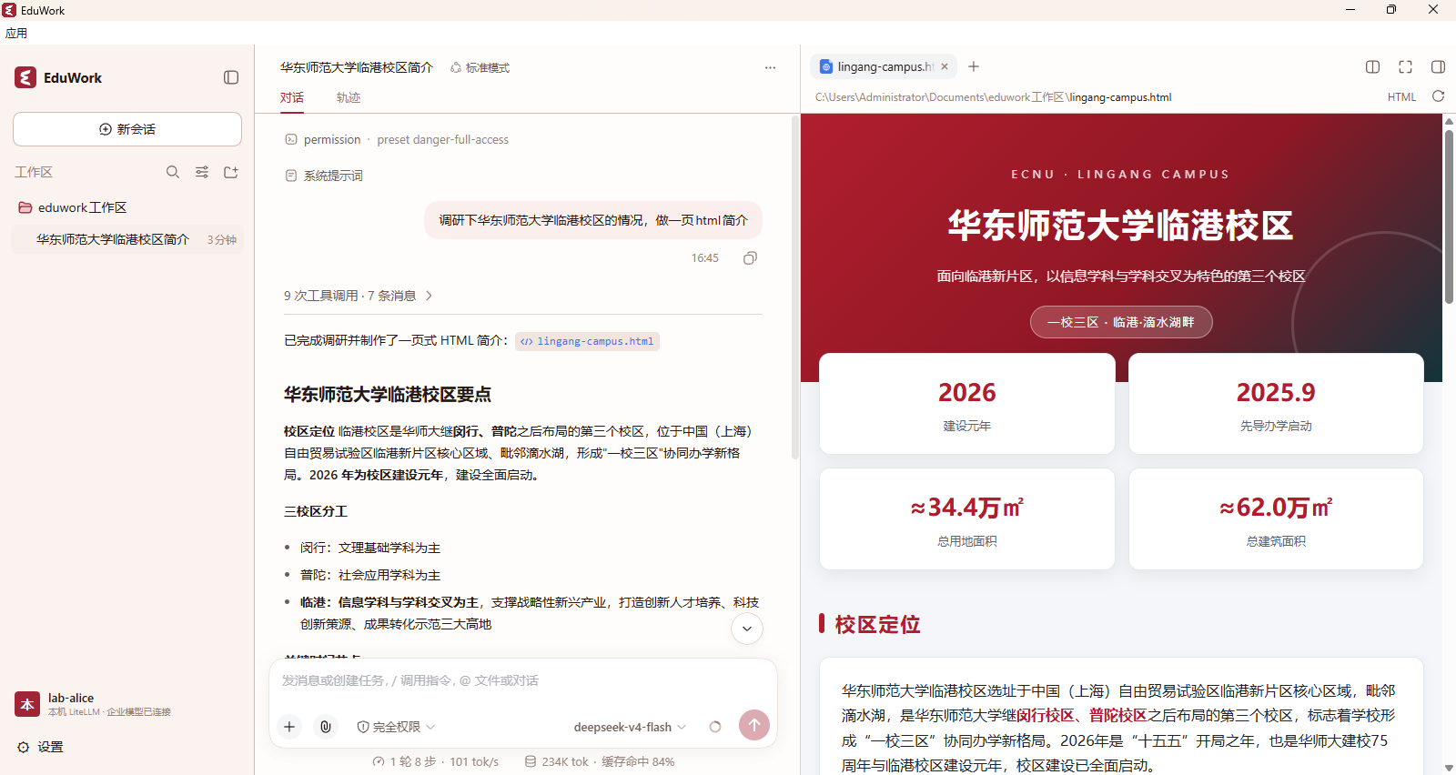
Task: Jump to latest message with down-chevron button
Action: 747,629
